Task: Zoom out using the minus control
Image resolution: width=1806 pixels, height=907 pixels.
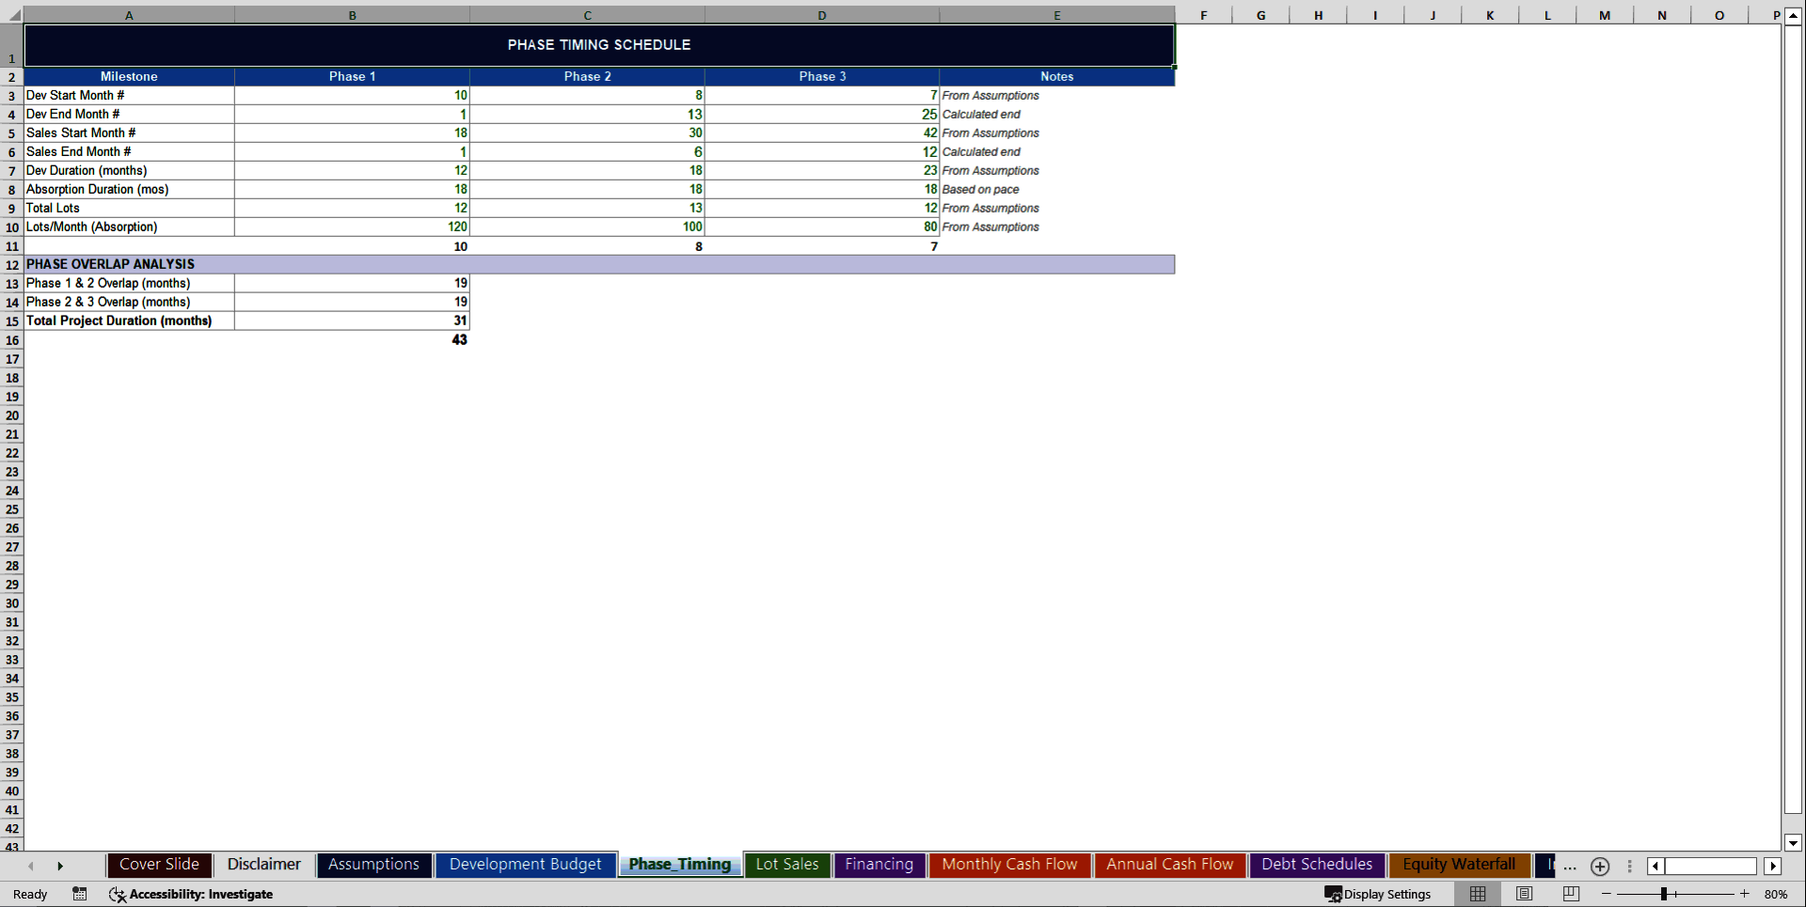Action: (1608, 894)
